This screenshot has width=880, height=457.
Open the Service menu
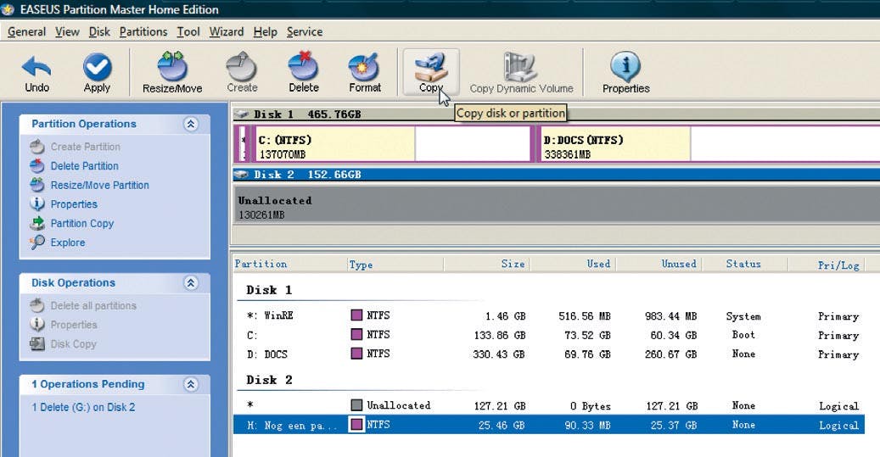click(304, 32)
